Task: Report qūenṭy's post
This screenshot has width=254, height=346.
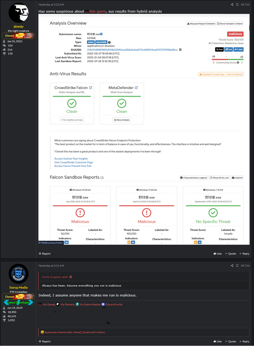Action: coord(45,253)
